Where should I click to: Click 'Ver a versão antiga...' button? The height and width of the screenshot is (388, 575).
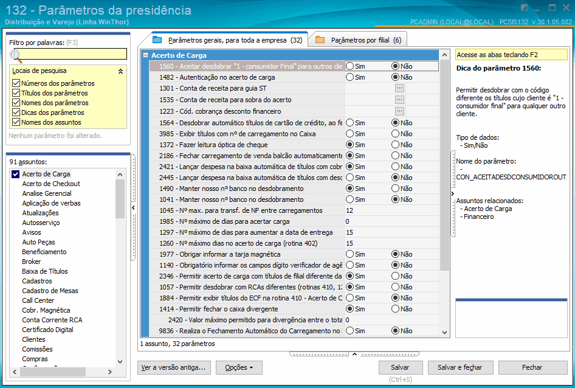coord(174,367)
